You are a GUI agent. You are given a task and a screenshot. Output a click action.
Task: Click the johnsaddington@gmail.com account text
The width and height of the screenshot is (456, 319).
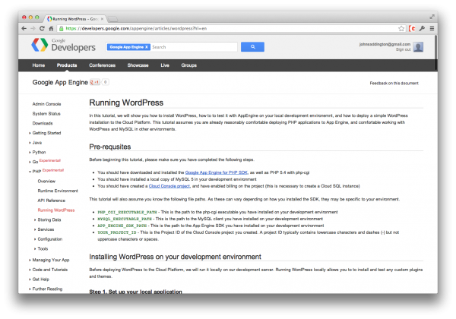[x=385, y=44]
